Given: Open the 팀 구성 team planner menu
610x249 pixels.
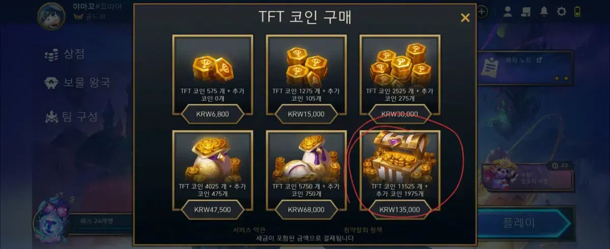Looking at the screenshot, I should click(x=71, y=117).
